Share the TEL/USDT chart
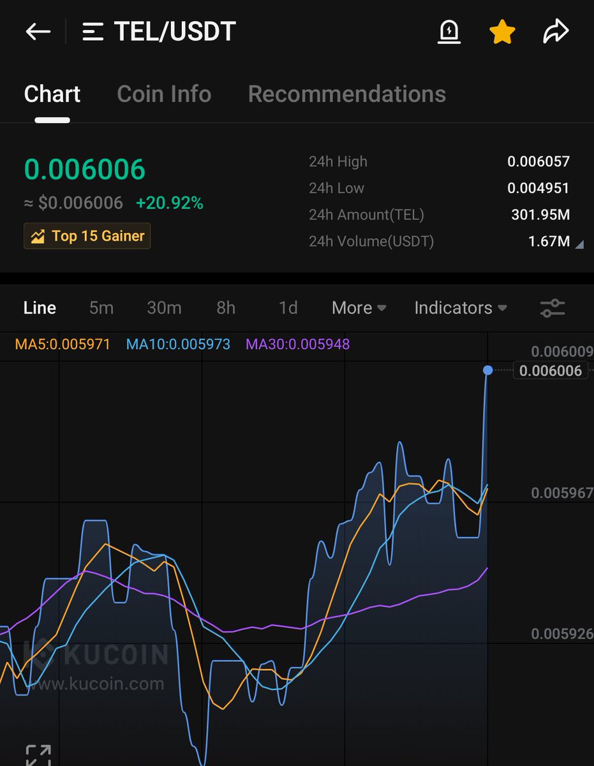 pos(556,32)
